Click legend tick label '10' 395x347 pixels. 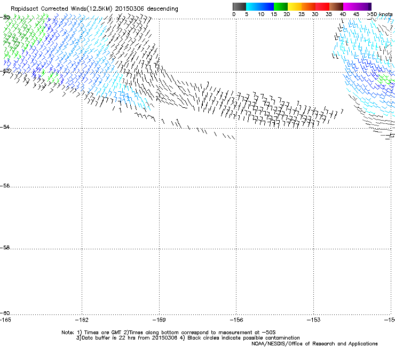coord(261,14)
